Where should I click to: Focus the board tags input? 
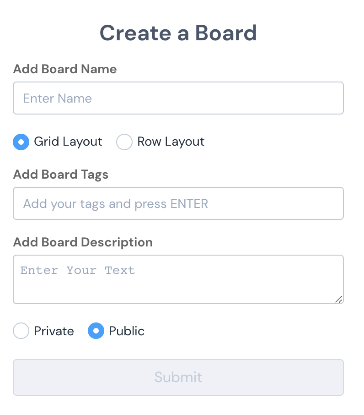click(x=178, y=203)
